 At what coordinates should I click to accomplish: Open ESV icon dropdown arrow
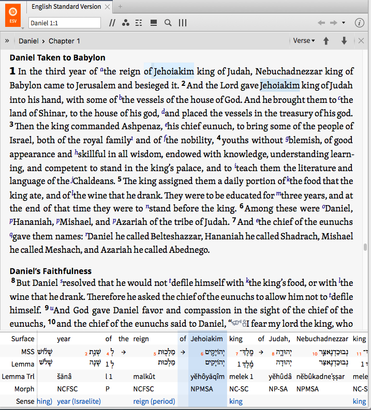(x=23, y=28)
